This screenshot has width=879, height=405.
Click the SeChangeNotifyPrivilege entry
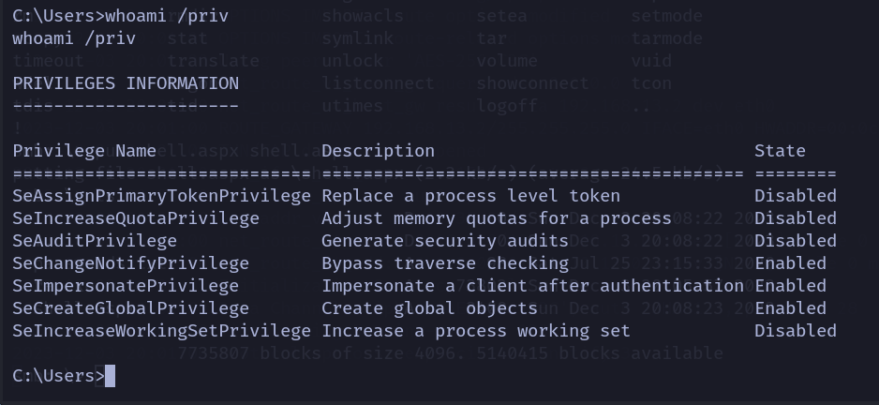point(130,263)
